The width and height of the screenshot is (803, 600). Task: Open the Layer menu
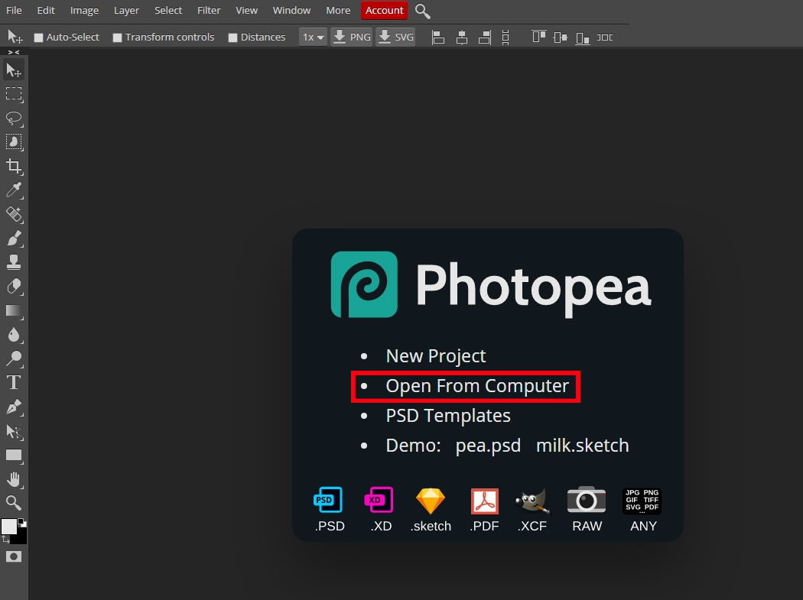pos(126,10)
